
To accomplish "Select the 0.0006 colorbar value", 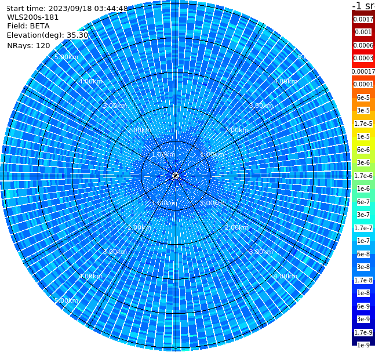I will point(363,45).
